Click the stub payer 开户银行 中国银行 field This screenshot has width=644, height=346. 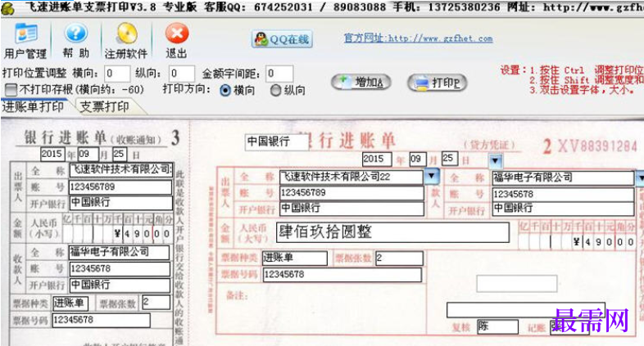pyautogui.click(x=120, y=203)
